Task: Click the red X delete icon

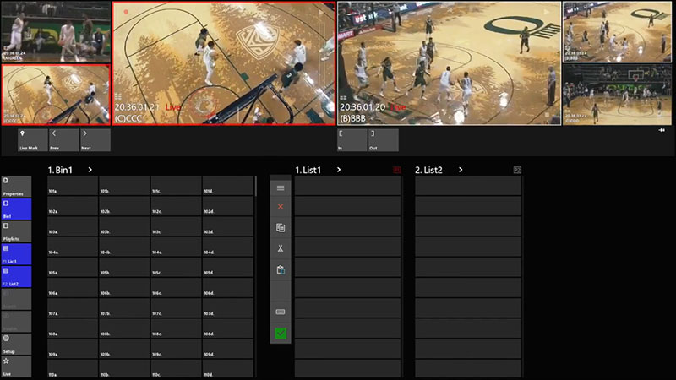Action: click(x=281, y=206)
